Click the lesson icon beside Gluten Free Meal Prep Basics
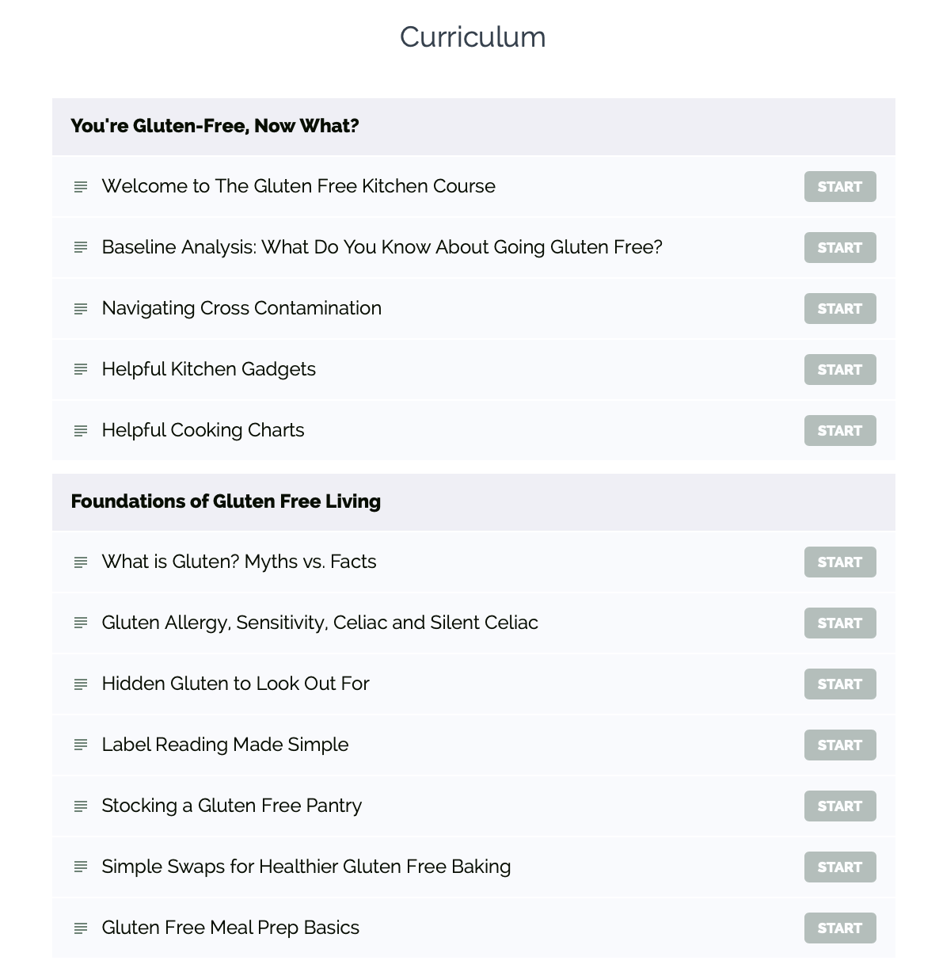Image resolution: width=939 pixels, height=968 pixels. (x=80, y=928)
